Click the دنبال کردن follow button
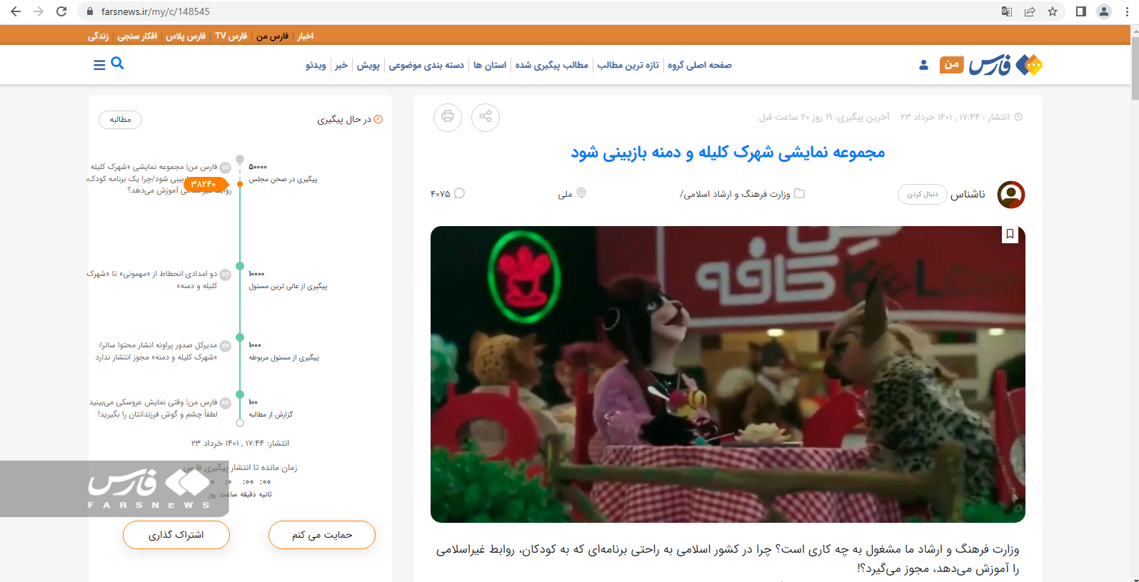Screen dimensions: 1139x582 tap(923, 194)
